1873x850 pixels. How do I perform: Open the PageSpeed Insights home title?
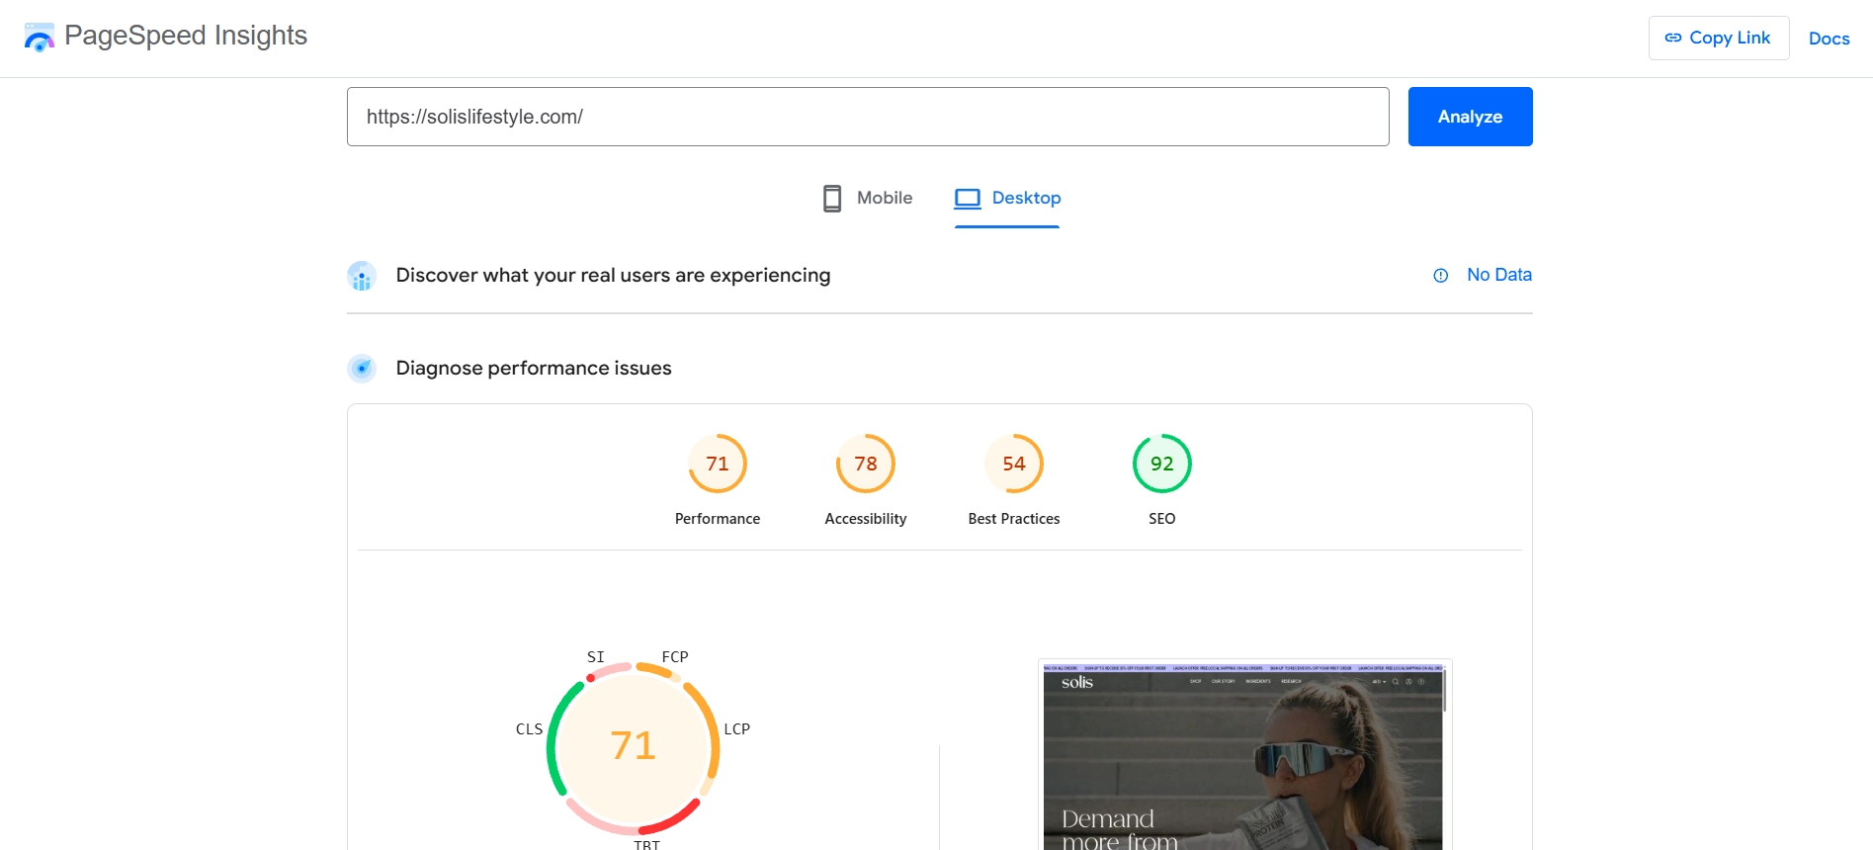(x=186, y=36)
